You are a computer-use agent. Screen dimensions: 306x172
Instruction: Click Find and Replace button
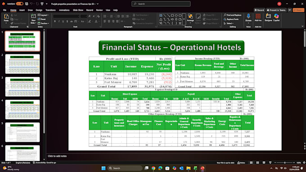coord(233,15)
